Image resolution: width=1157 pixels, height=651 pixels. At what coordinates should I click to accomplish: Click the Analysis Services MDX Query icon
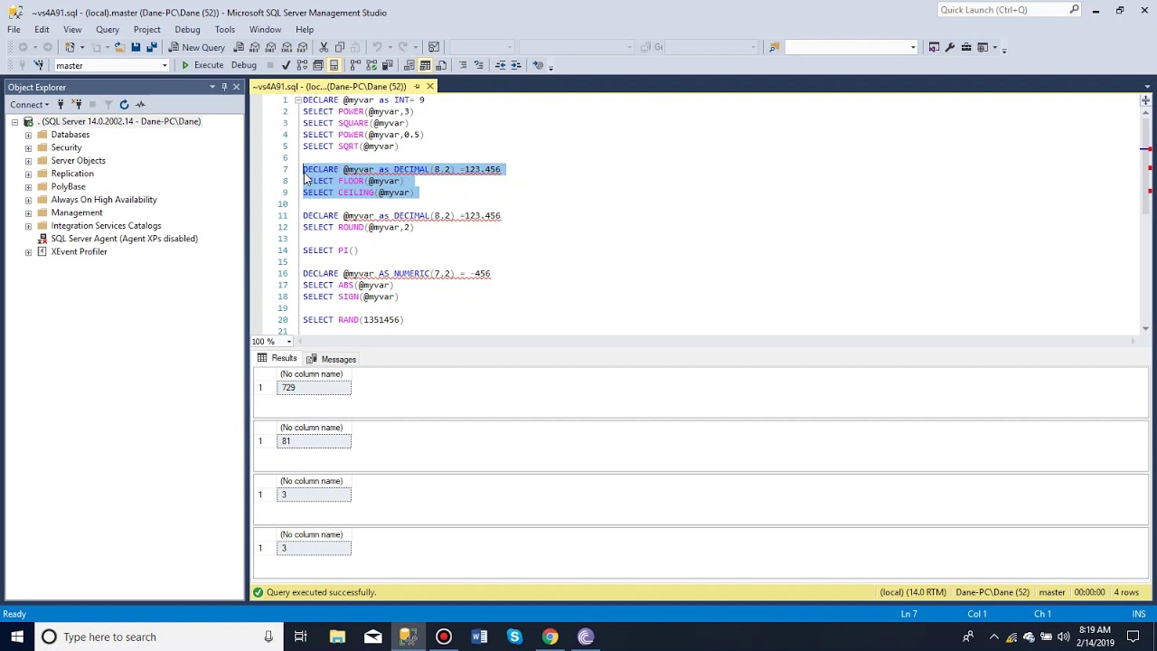(255, 47)
